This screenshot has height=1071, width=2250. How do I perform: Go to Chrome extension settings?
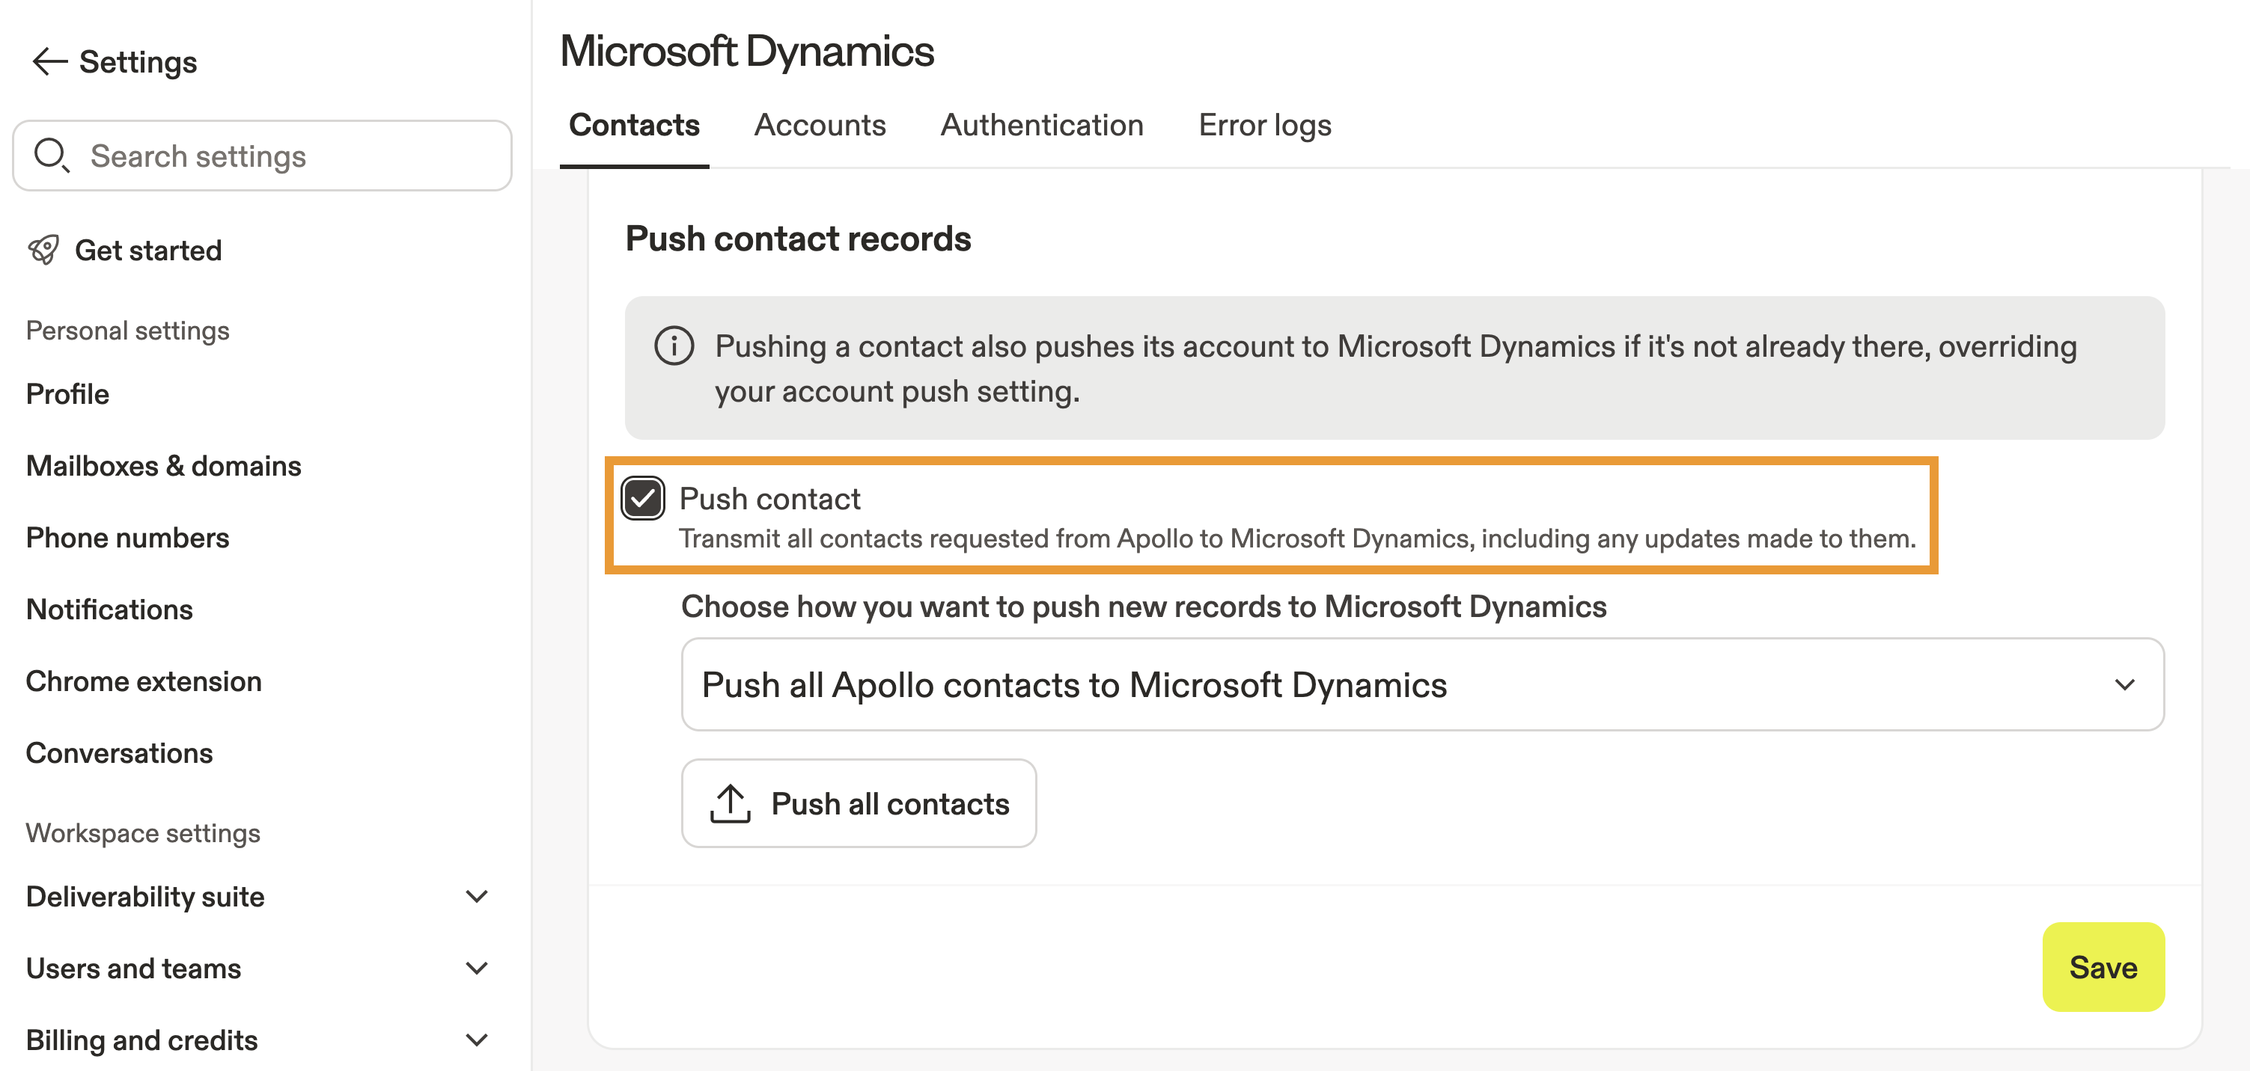coord(144,681)
